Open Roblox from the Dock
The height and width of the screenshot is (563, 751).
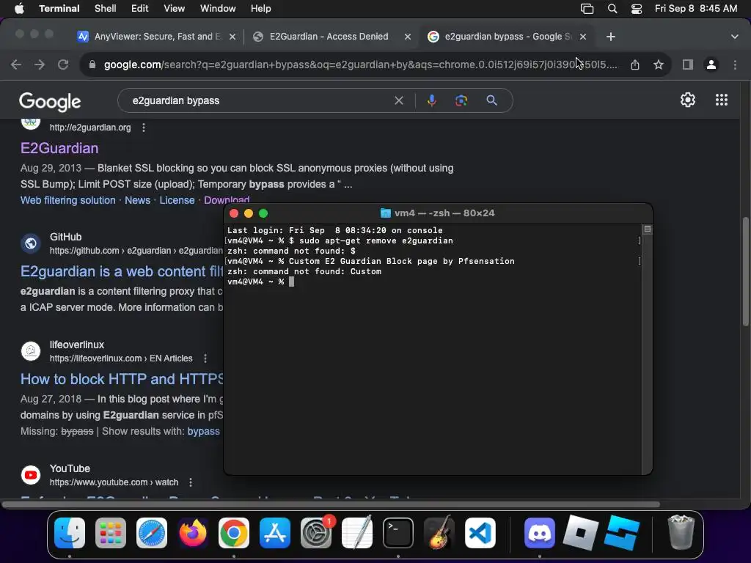(581, 532)
